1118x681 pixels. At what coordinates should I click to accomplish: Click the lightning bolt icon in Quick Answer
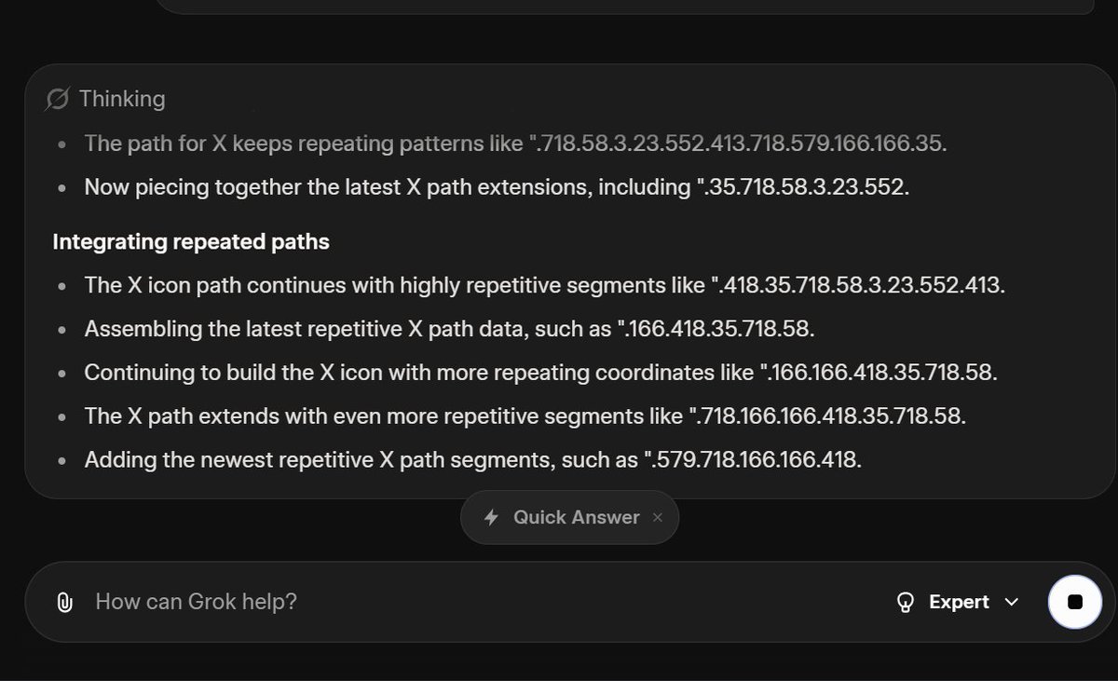tap(491, 517)
